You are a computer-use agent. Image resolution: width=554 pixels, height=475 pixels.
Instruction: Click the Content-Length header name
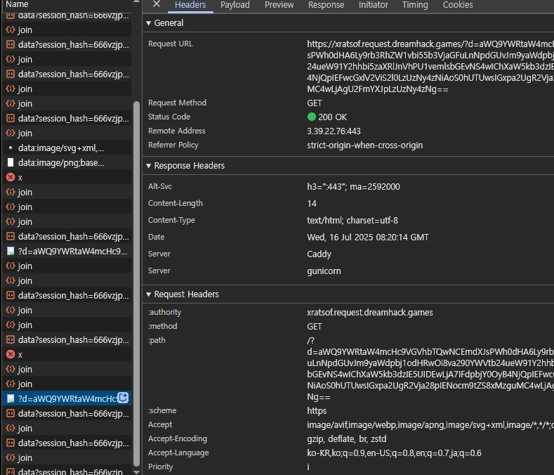click(176, 203)
